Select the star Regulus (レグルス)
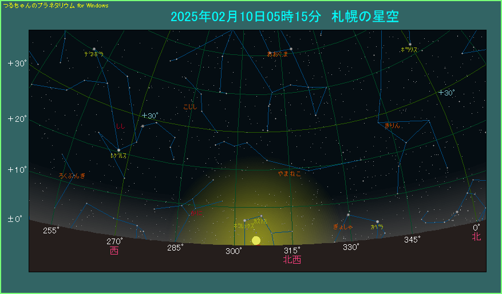502x294 pixels. [x=118, y=150]
